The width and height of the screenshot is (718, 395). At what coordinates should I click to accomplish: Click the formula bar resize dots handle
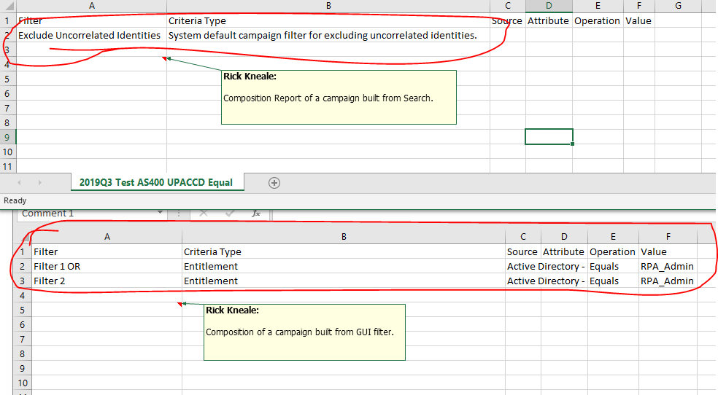(179, 214)
